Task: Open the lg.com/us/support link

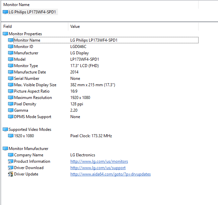Action: pyautogui.click(x=98, y=168)
